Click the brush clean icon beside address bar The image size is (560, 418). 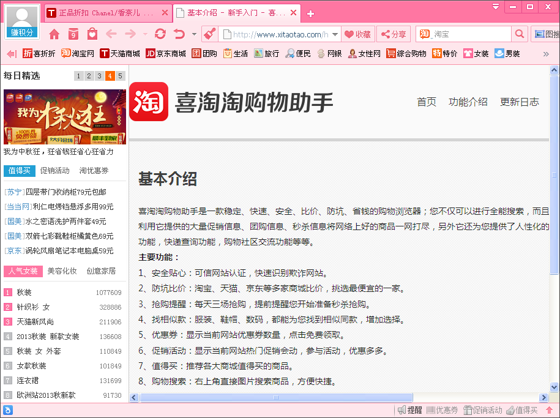pyautogui.click(x=210, y=34)
